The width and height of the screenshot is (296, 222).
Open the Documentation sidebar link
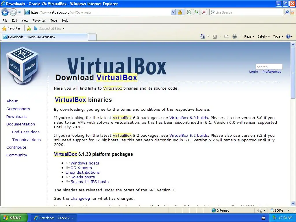point(21,124)
